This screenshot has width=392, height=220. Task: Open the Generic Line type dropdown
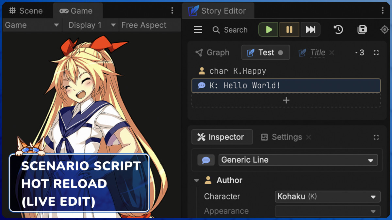(298, 160)
